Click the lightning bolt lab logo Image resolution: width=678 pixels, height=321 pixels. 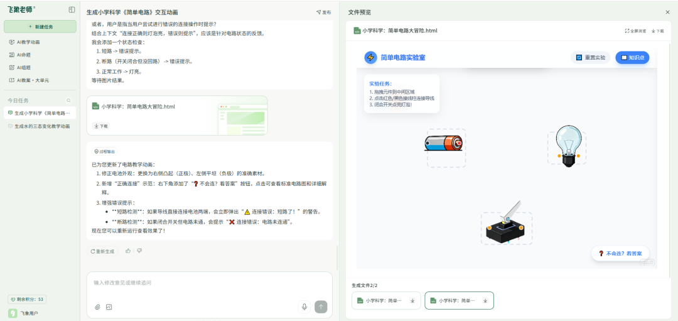[x=370, y=57]
